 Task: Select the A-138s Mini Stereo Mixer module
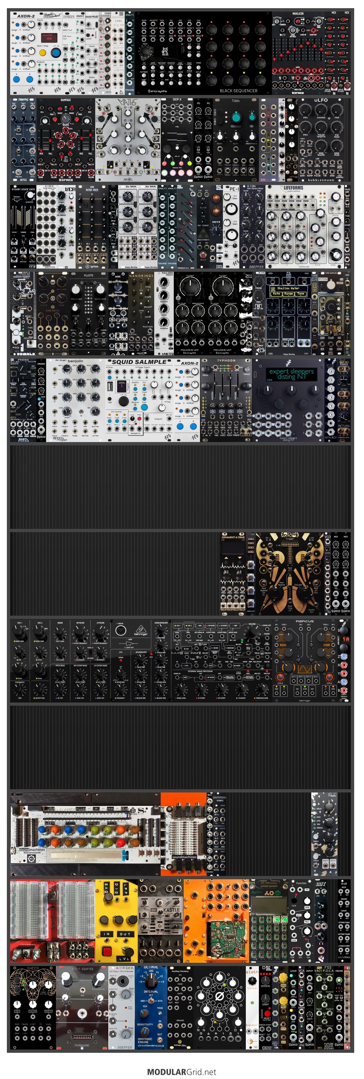(253, 226)
